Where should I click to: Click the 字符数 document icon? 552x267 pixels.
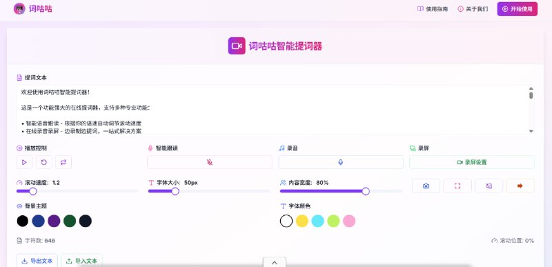coord(19,241)
